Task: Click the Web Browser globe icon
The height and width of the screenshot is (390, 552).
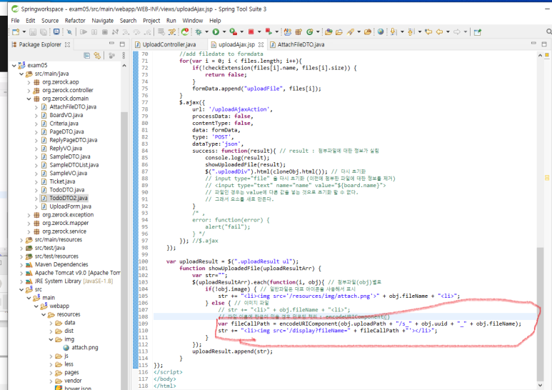Action: coord(381,32)
